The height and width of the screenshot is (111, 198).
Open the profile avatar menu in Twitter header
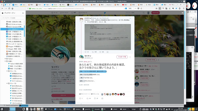click(148, 13)
